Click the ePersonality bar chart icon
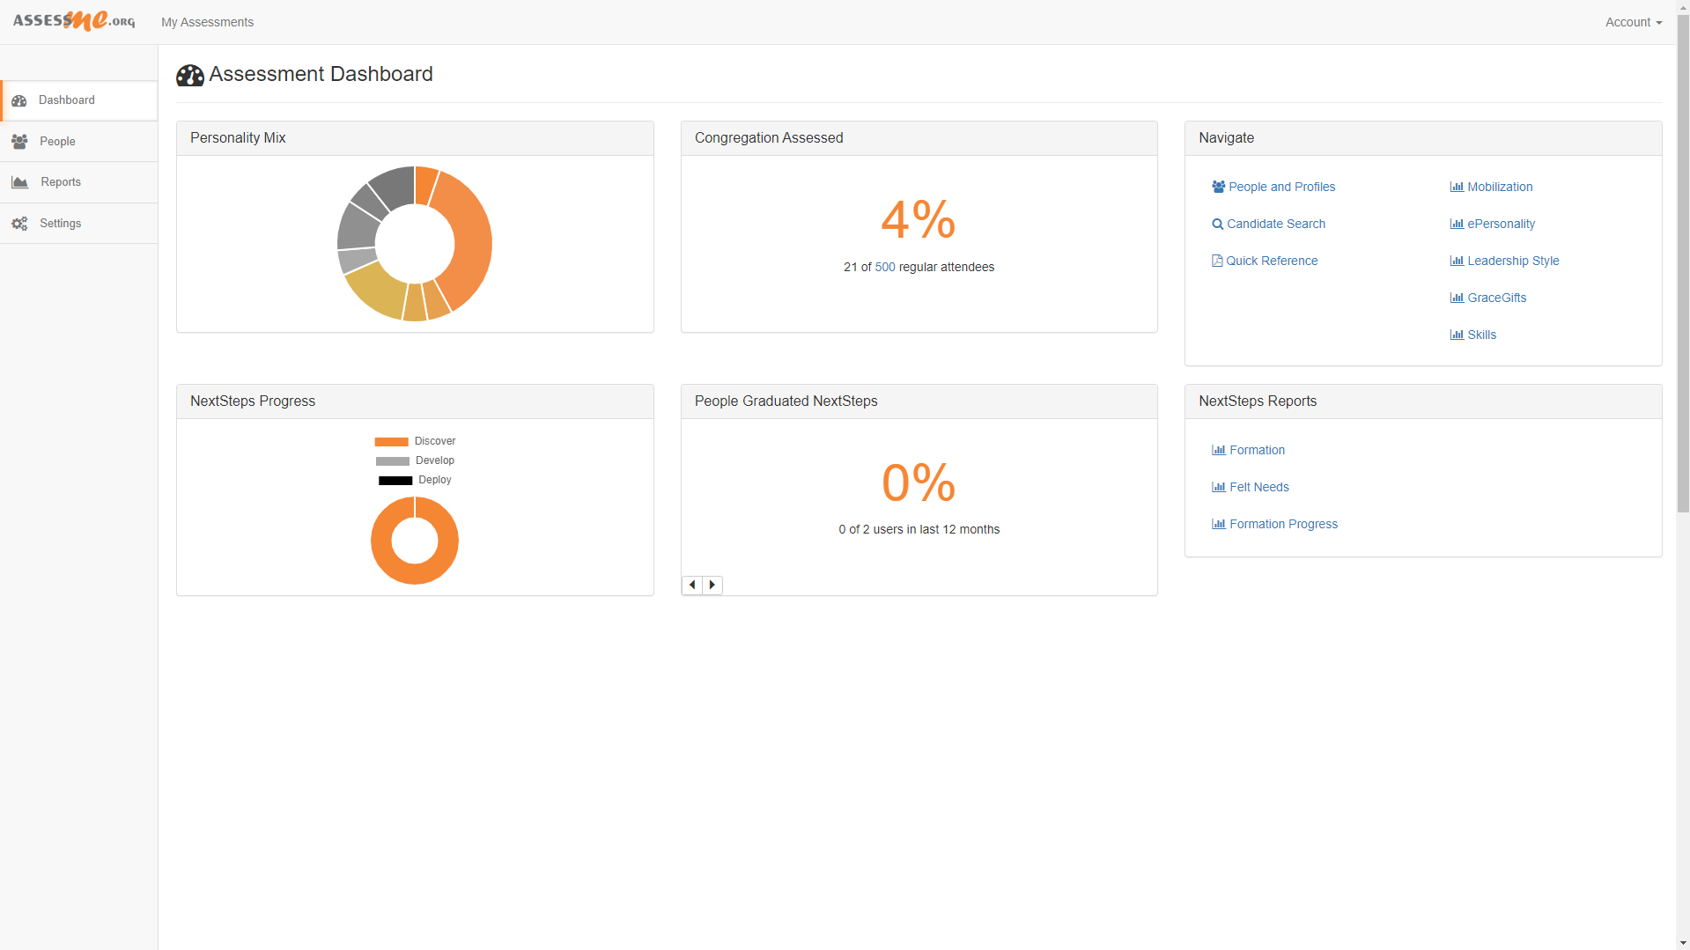The image size is (1690, 950). pos(1457,224)
